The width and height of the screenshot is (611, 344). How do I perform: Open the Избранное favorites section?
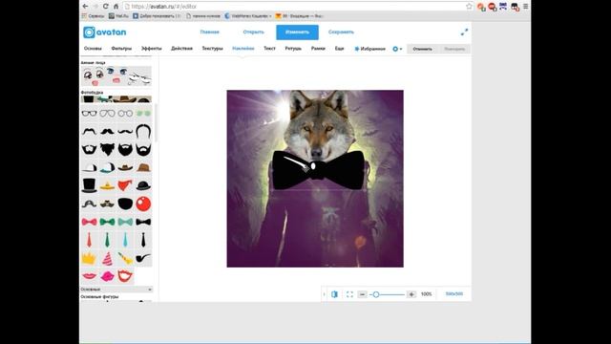[x=369, y=49]
